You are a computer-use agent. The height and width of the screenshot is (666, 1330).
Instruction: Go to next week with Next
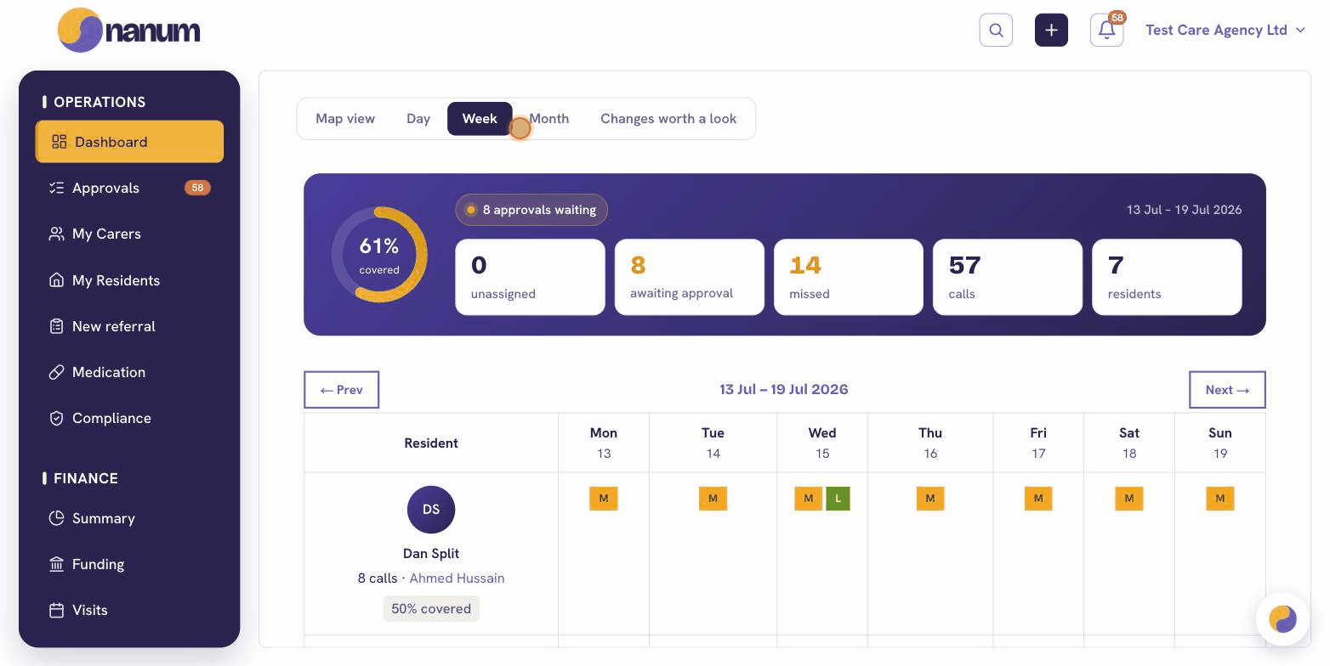pyautogui.click(x=1227, y=390)
